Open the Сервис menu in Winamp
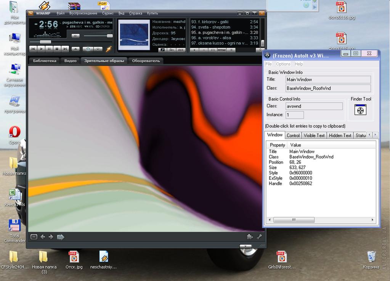 point(108,13)
